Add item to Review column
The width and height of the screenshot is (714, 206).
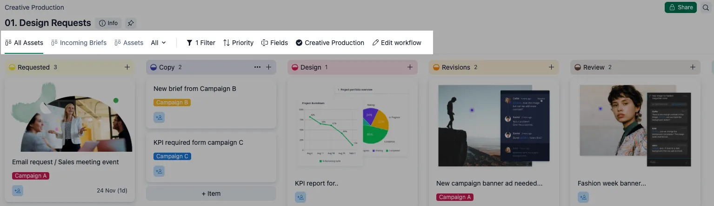point(693,67)
